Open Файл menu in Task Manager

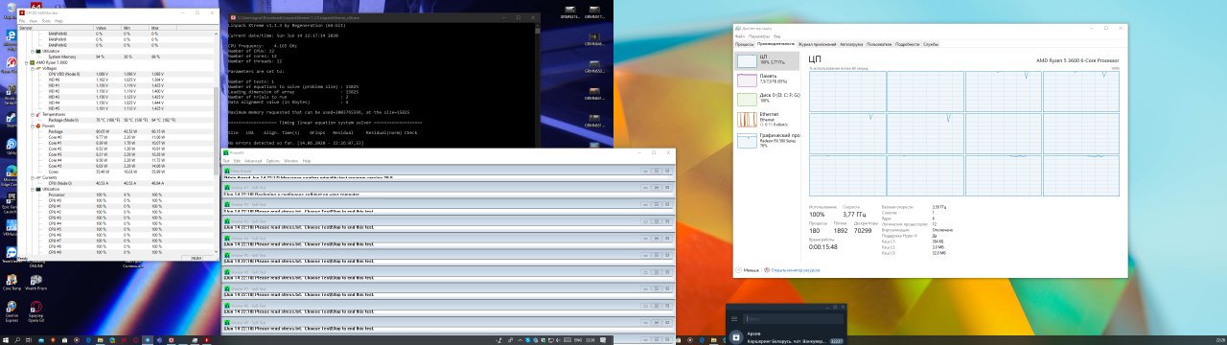tap(741, 36)
